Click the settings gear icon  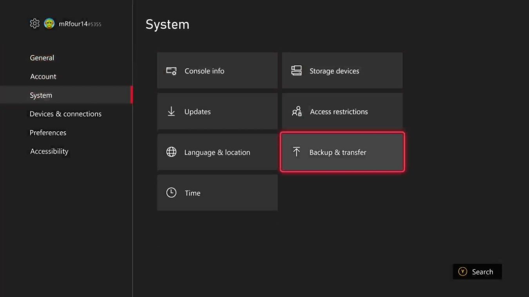(x=34, y=23)
